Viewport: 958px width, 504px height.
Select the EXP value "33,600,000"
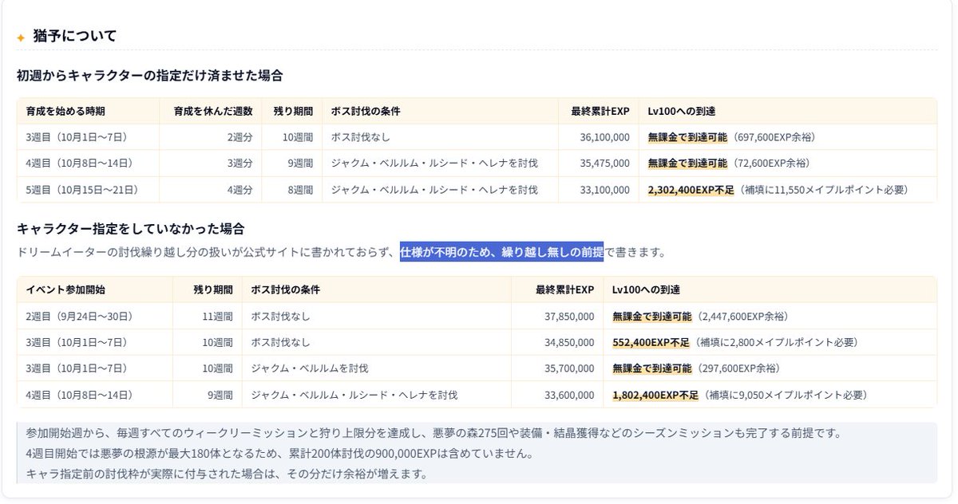[569, 395]
